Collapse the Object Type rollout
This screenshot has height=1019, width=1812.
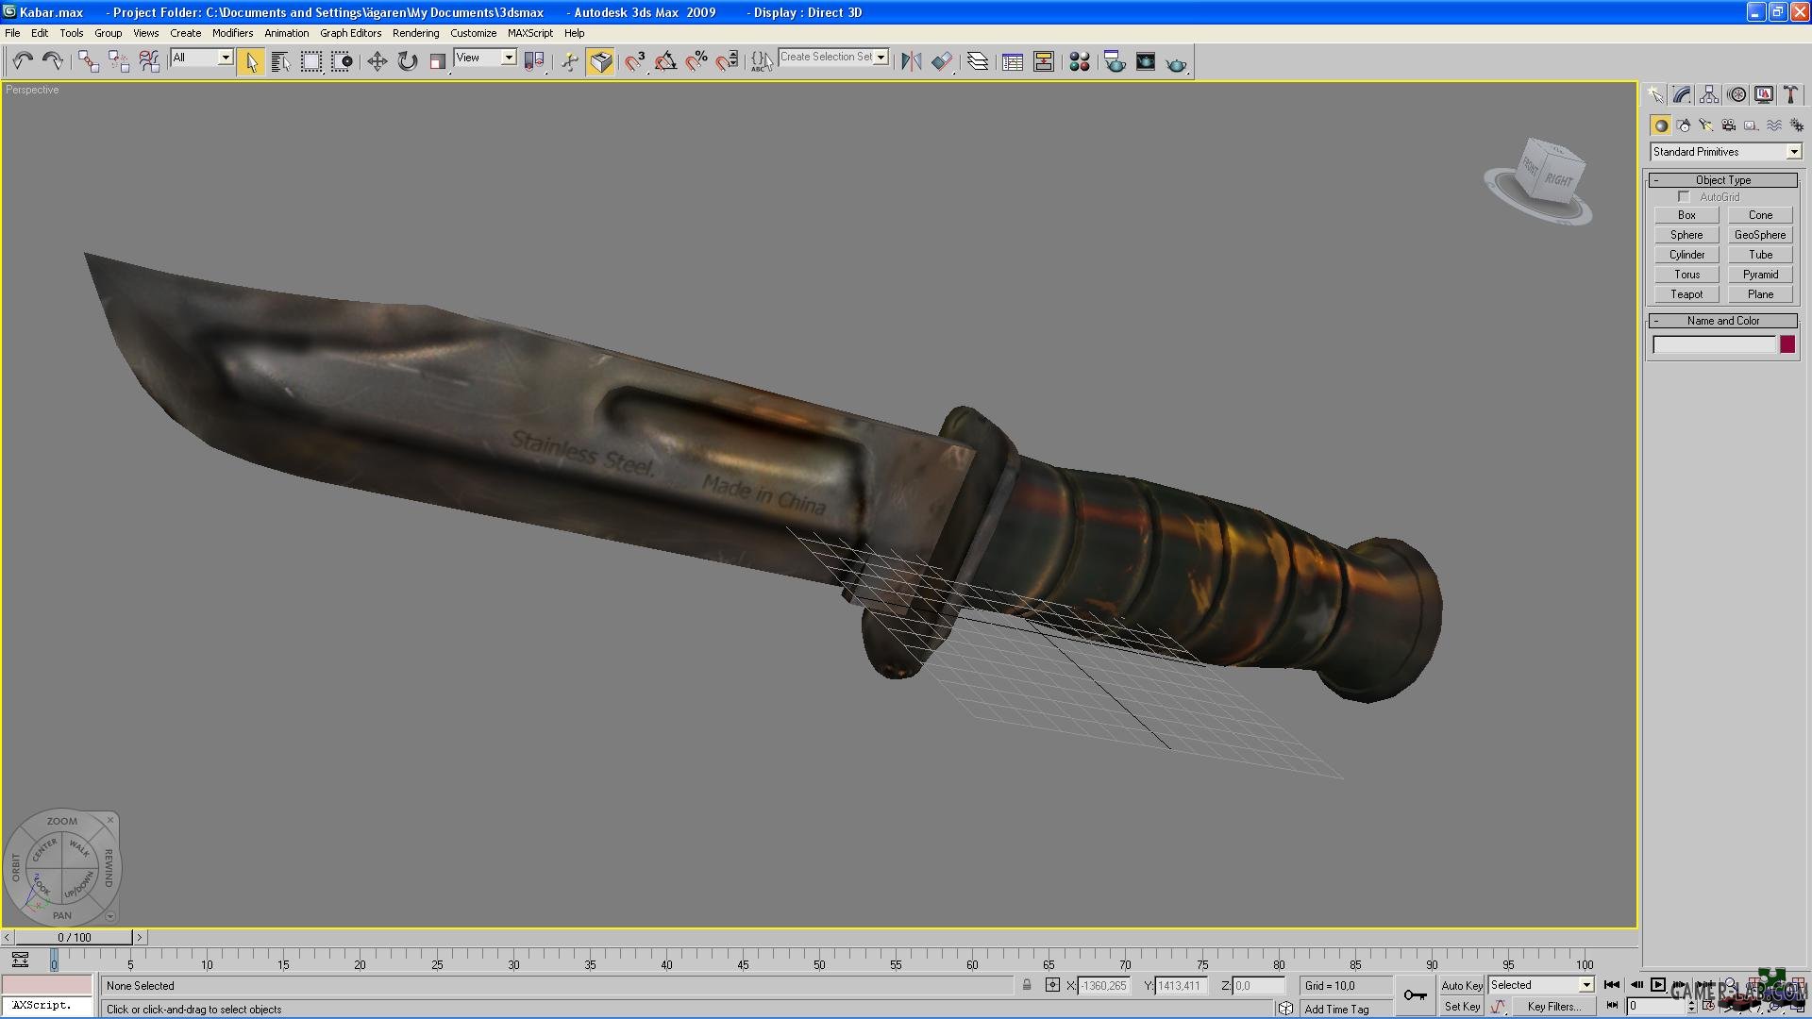pos(1723,180)
